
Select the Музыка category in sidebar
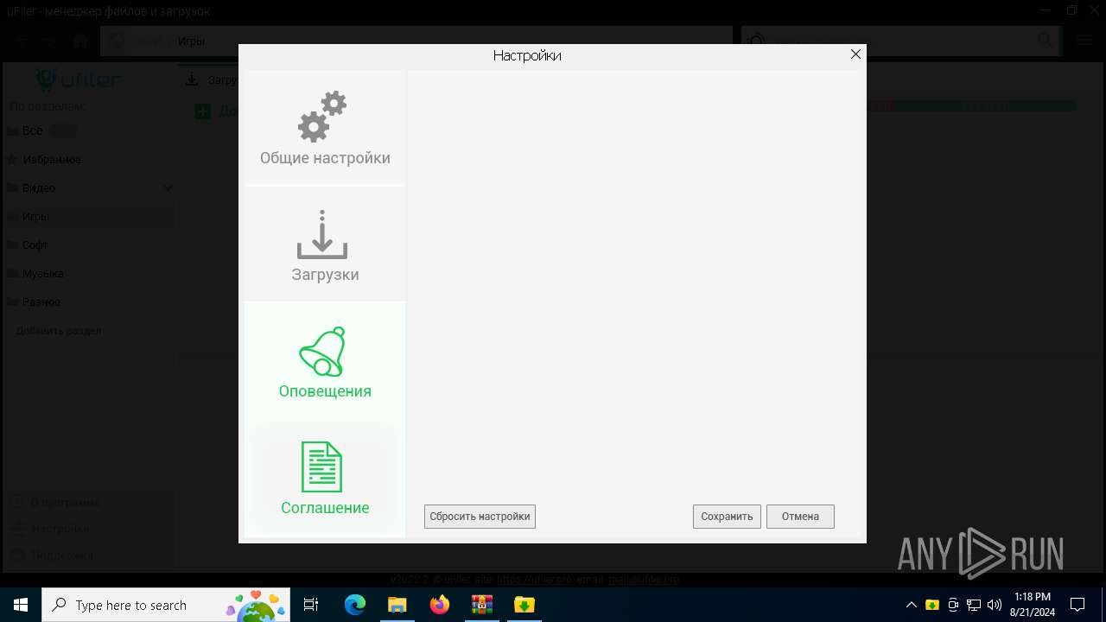pos(88,273)
